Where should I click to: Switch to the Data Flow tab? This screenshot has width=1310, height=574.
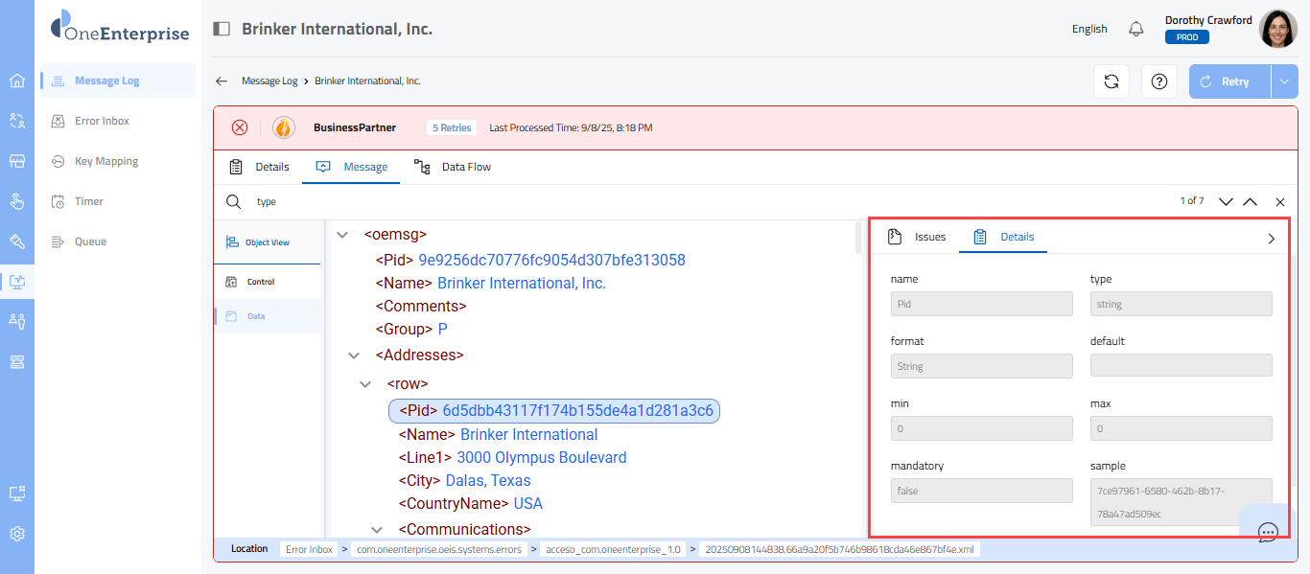[453, 167]
